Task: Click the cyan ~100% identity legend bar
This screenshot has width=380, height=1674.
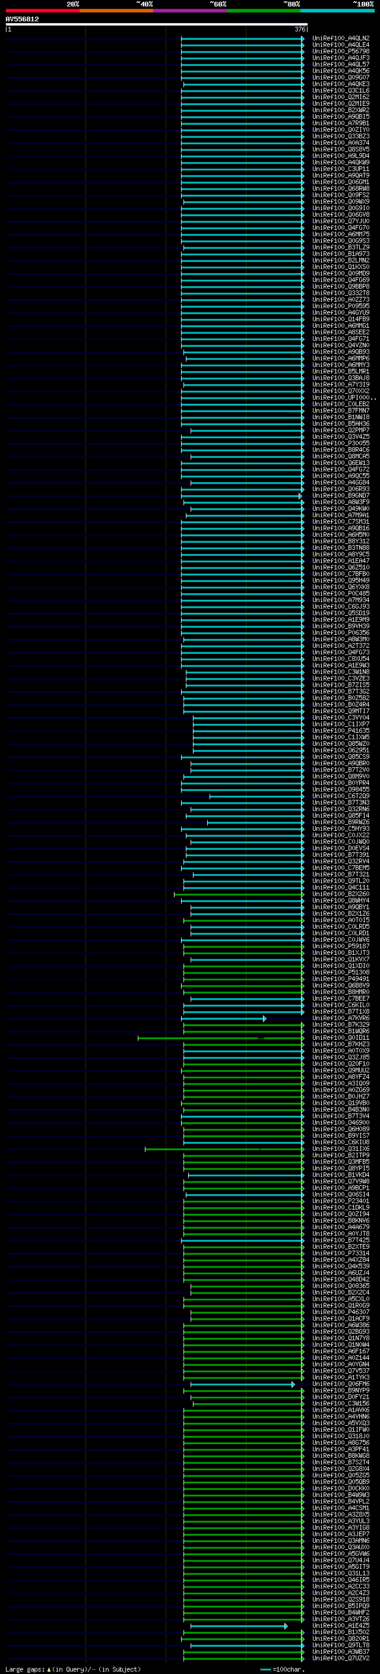Action: tap(337, 11)
